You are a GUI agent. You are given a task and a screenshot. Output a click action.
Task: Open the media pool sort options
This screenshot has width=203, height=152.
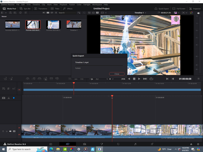pos(79,13)
